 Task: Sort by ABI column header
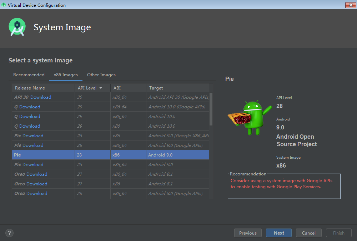click(128, 88)
